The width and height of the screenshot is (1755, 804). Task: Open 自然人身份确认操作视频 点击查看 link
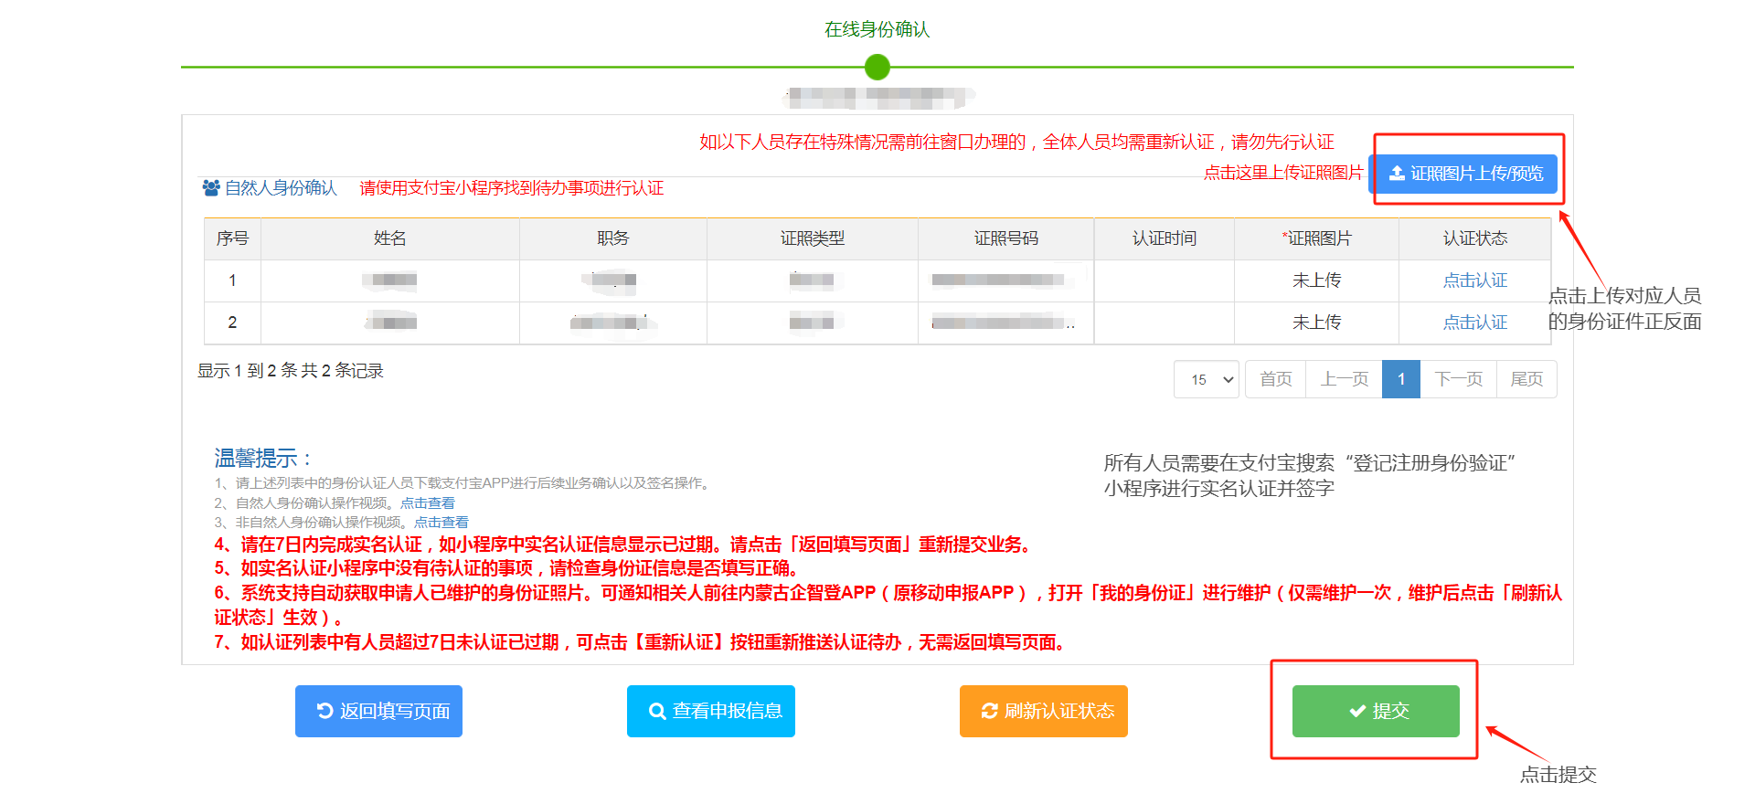pyautogui.click(x=427, y=503)
